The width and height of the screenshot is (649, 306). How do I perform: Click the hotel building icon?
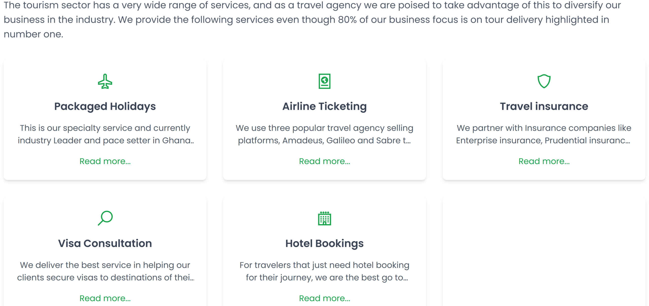click(324, 218)
